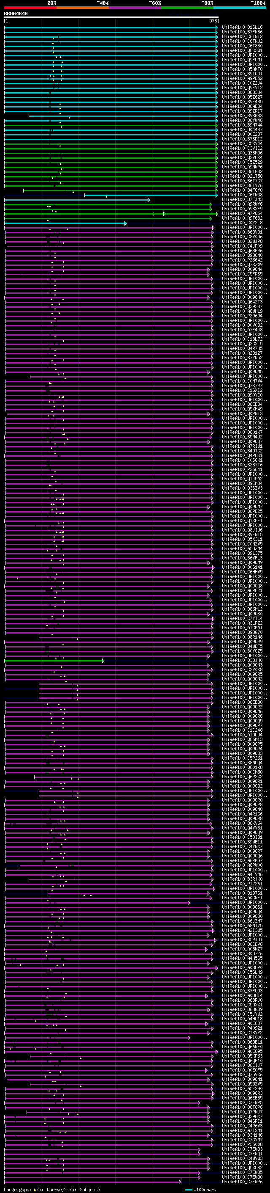Click the query end position label 578
This screenshot has height=1193, width=270.
click(213, 21)
